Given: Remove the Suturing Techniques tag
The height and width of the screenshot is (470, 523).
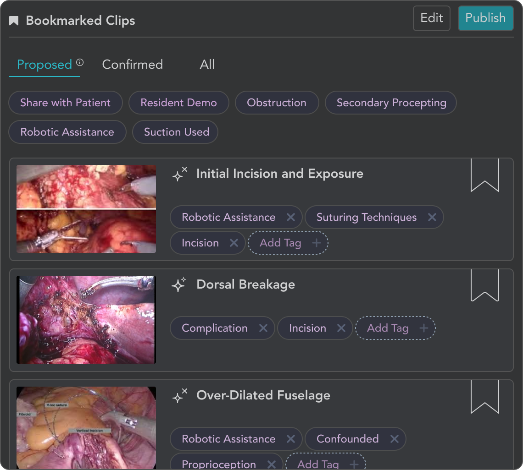Looking at the screenshot, I should 432,217.
